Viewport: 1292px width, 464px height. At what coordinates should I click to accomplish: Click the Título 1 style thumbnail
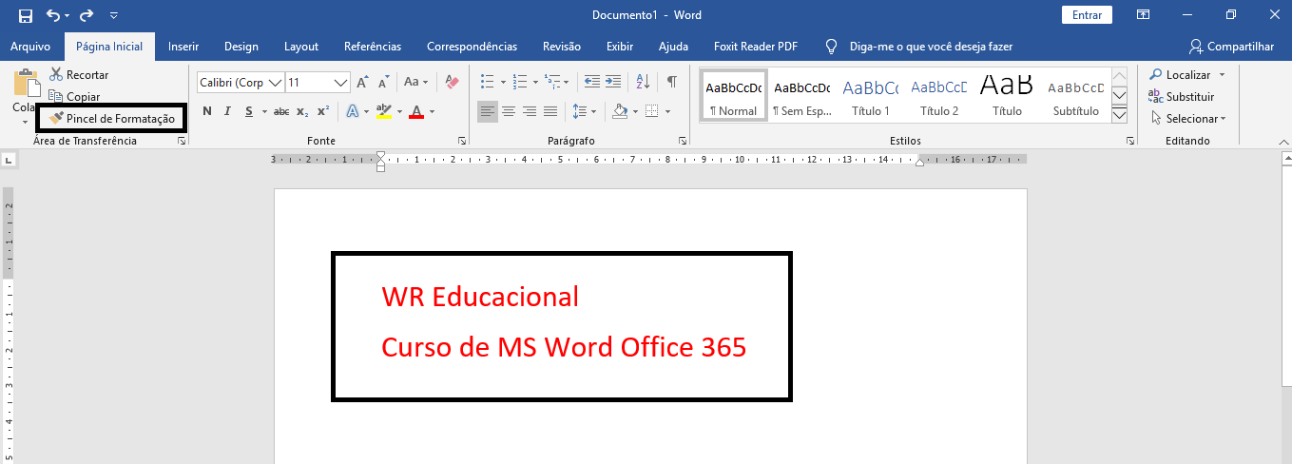tap(871, 97)
